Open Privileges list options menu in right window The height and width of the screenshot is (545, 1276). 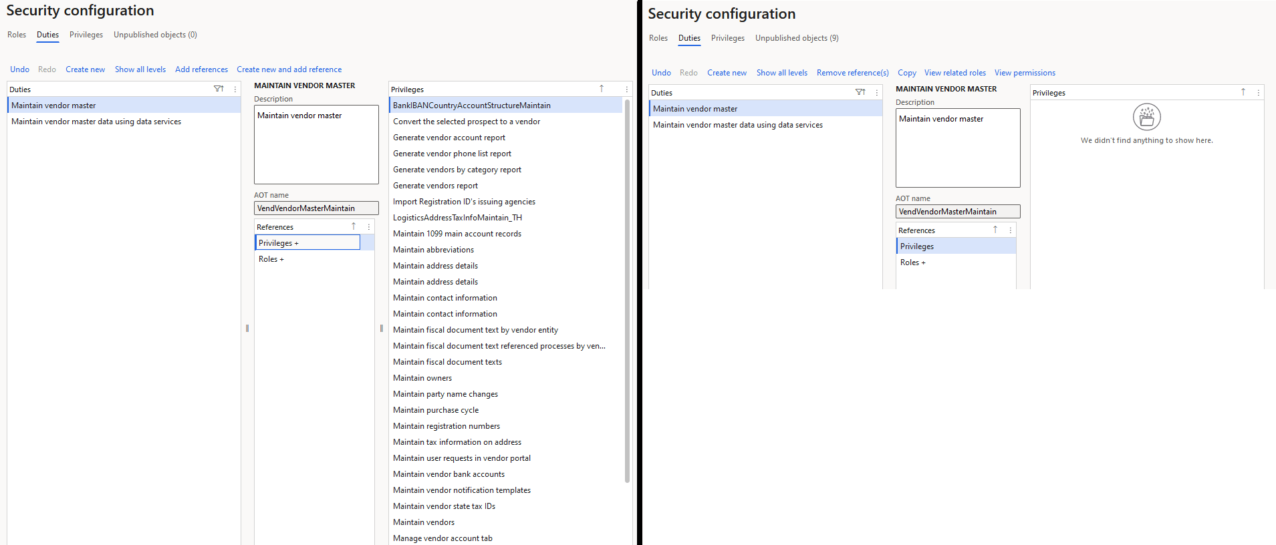pos(1259,93)
